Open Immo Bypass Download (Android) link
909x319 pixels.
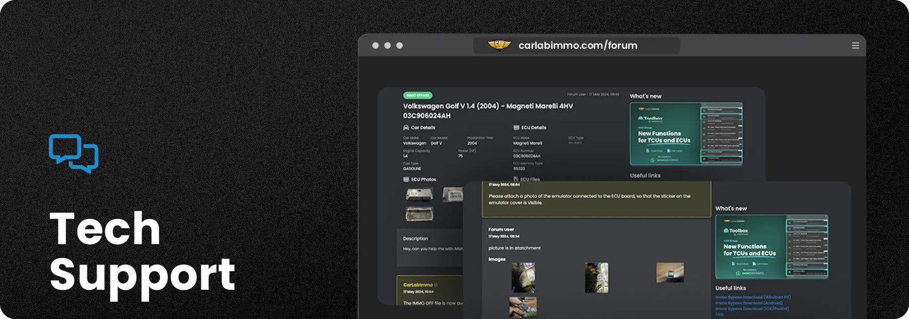(x=749, y=303)
